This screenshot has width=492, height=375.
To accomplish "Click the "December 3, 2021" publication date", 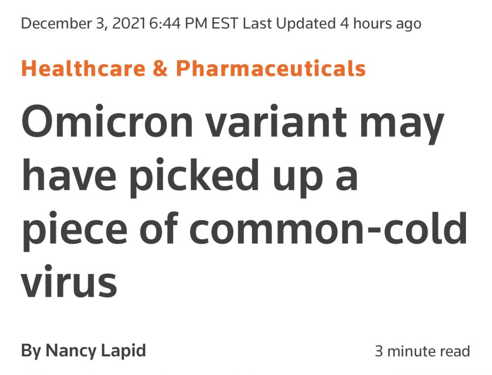I will pos(83,24).
